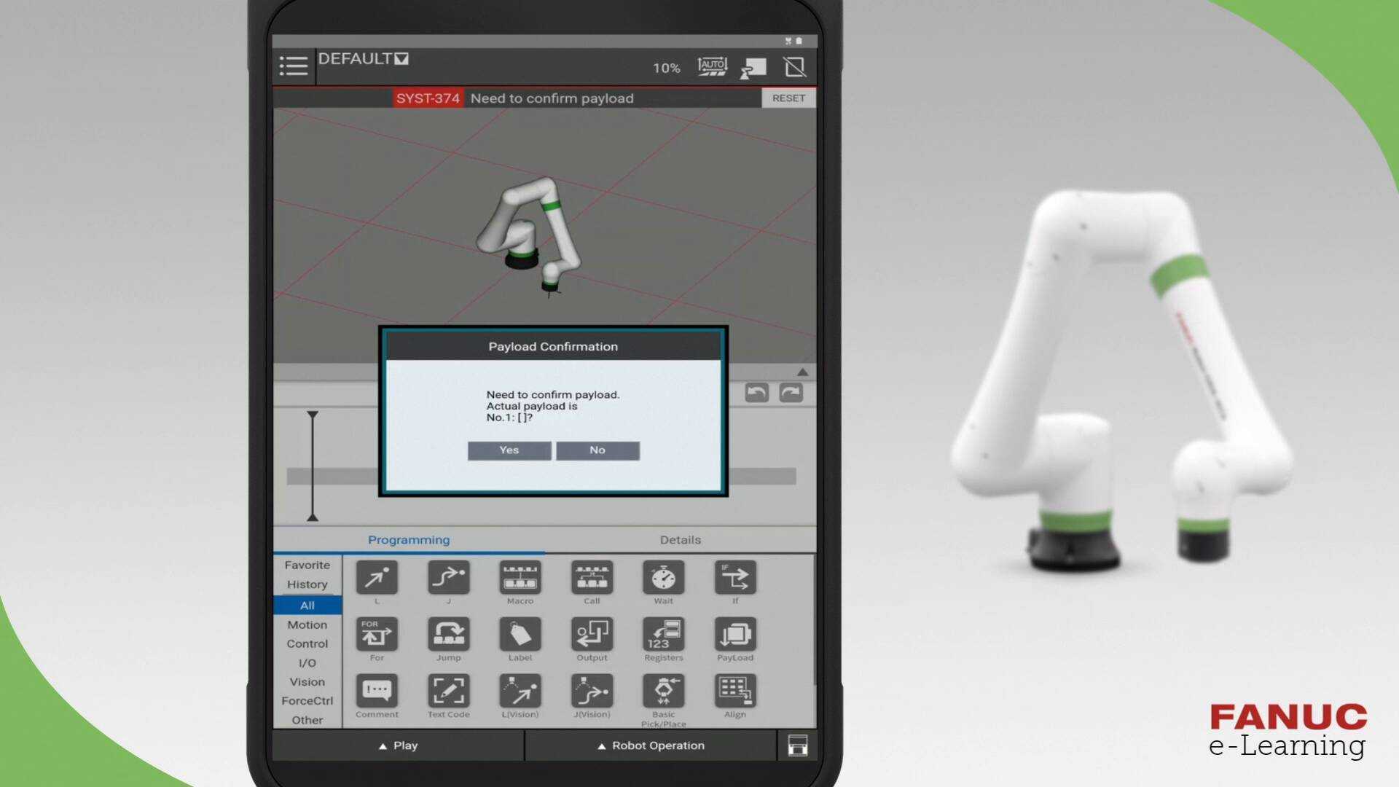This screenshot has width=1399, height=787.
Task: Collapse the 3D view with up triangle
Action: pyautogui.click(x=802, y=372)
